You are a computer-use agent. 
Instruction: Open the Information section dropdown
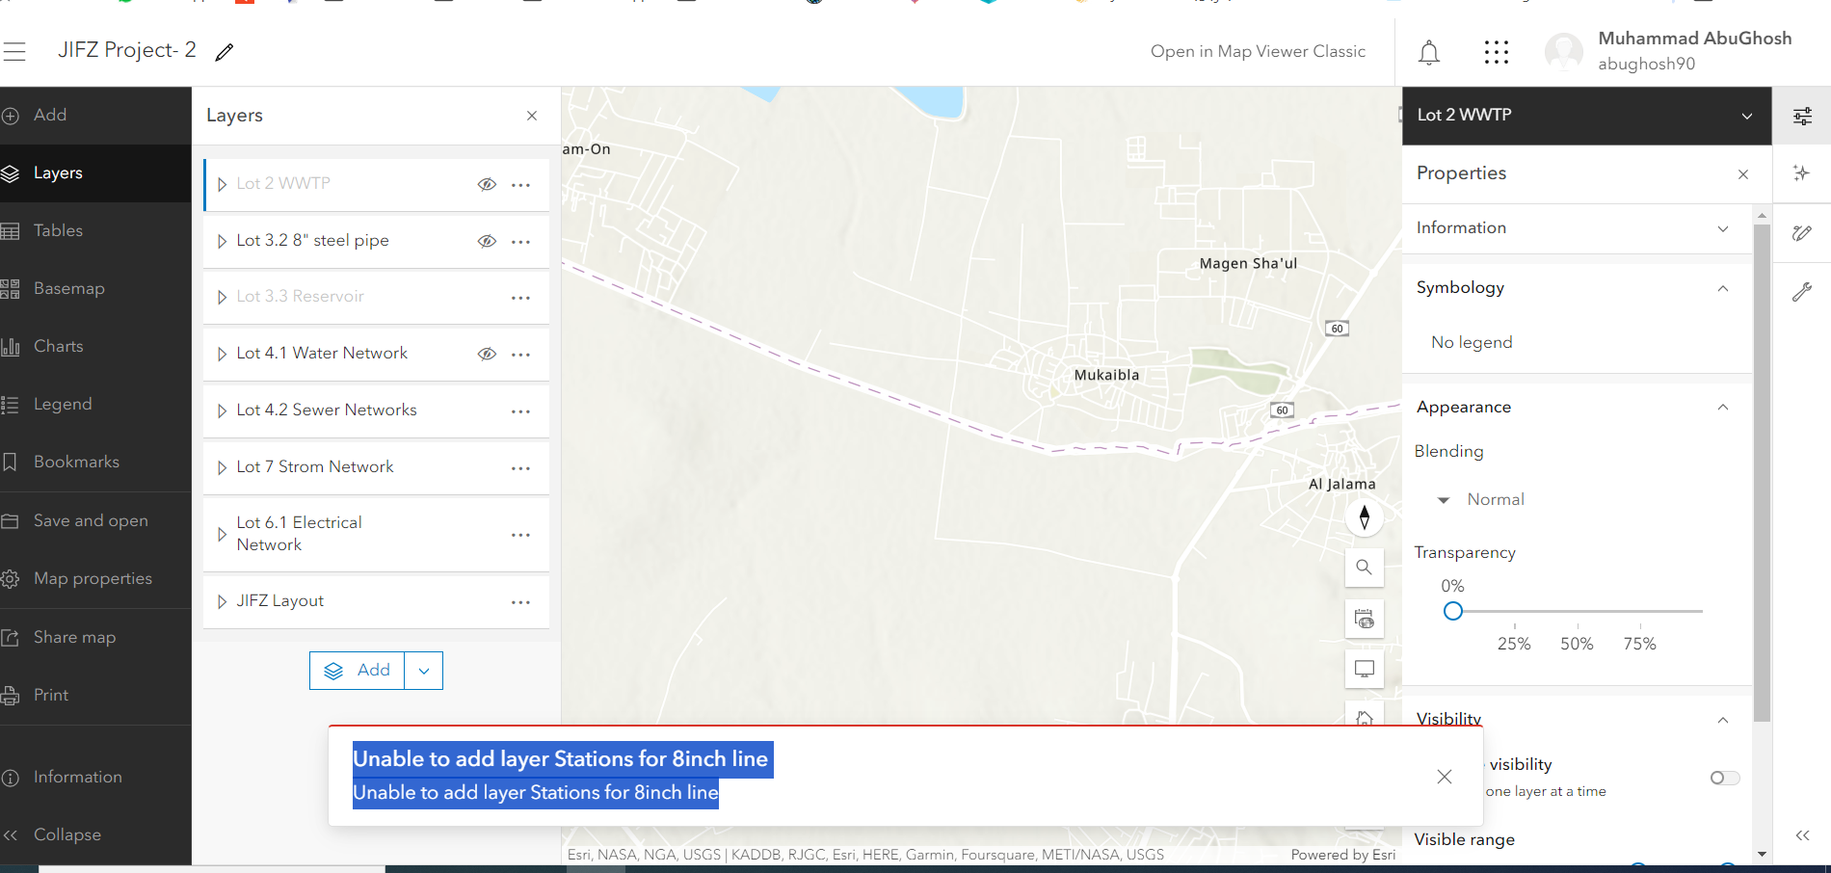[1723, 228]
